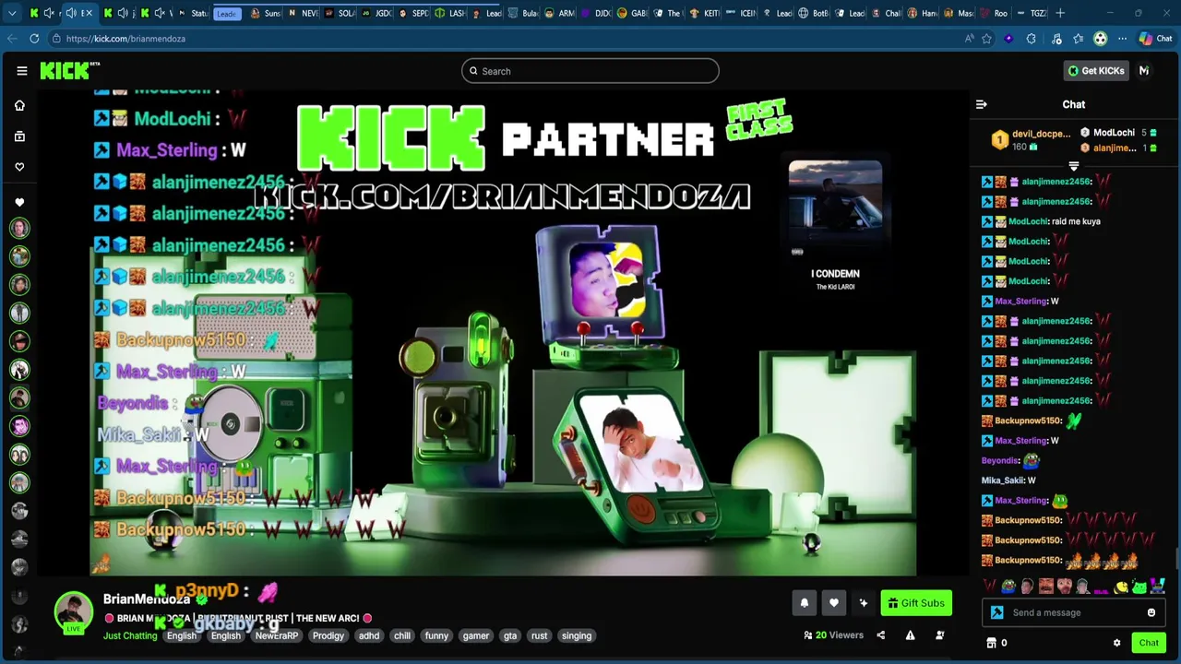Viewport: 1181px width, 664px height.
Task: Click Beyondis username in chat
Action: [1000, 460]
